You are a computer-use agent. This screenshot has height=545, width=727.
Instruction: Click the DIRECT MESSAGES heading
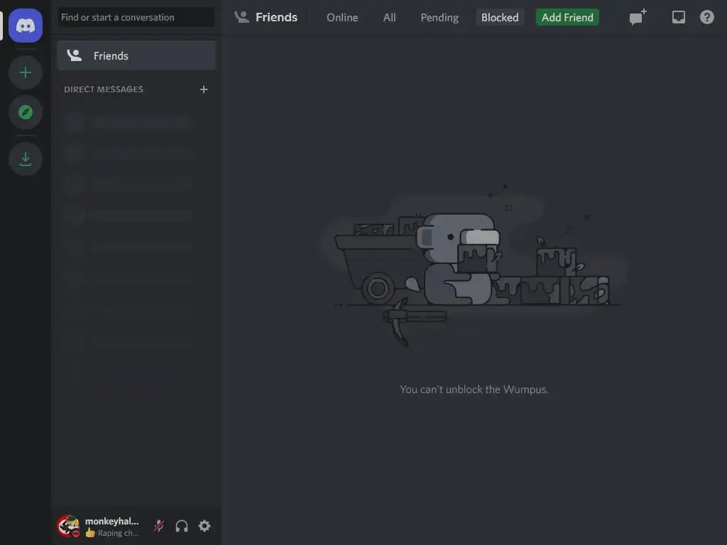104,89
